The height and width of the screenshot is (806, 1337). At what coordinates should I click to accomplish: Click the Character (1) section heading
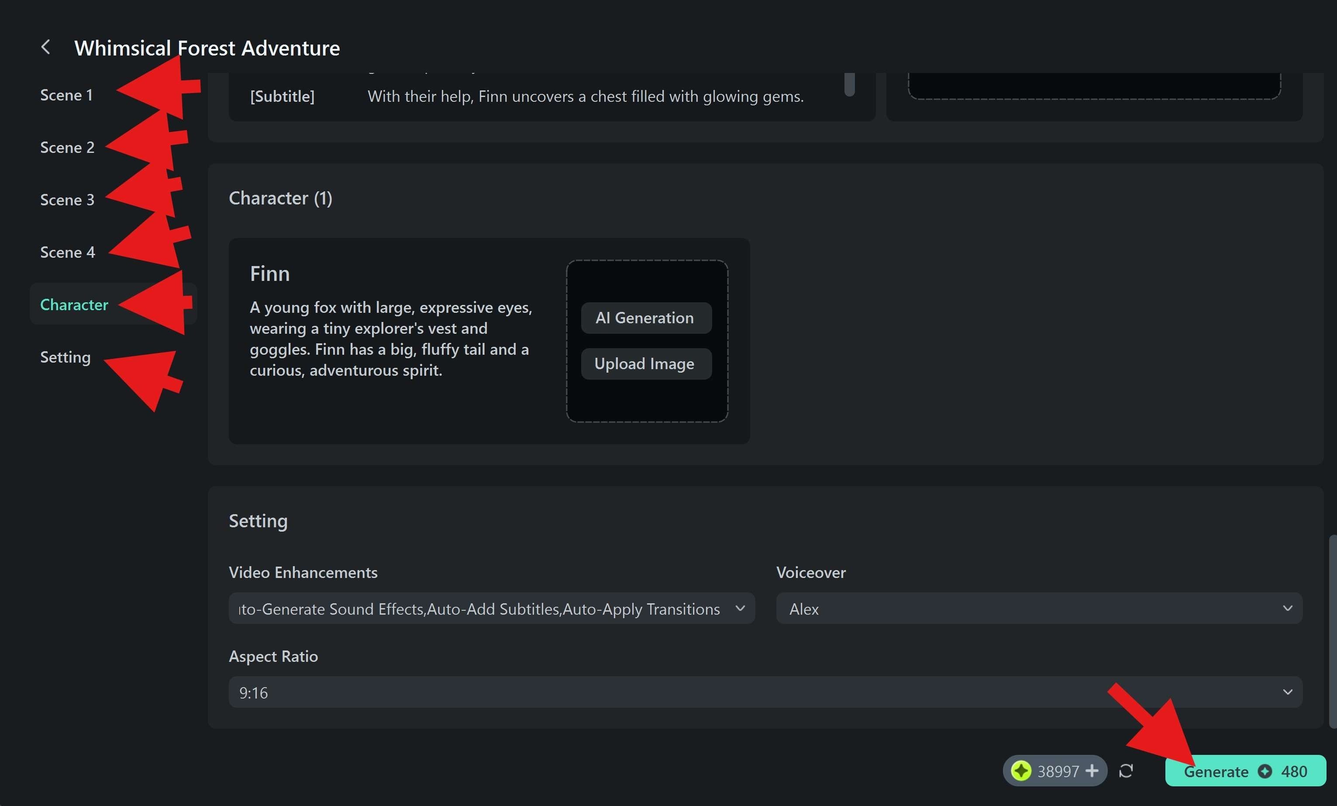(x=280, y=198)
